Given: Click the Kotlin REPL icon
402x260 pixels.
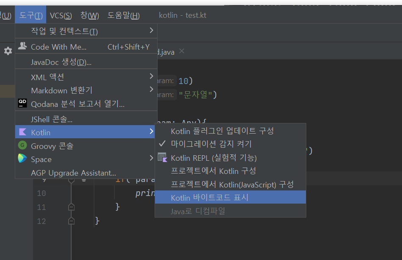Looking at the screenshot, I should coord(163,157).
